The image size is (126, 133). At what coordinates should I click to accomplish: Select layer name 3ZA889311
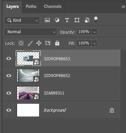click(x=54, y=93)
